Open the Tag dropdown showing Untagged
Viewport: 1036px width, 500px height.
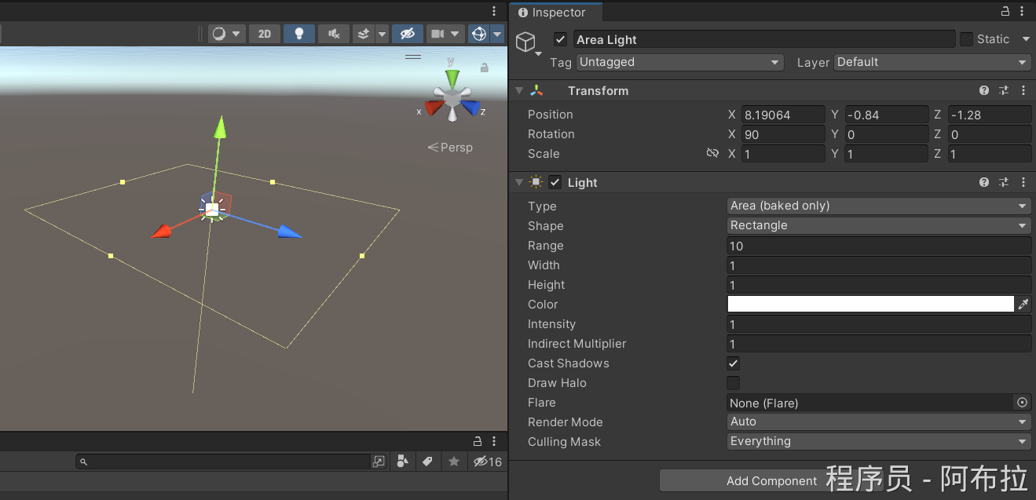pos(679,62)
